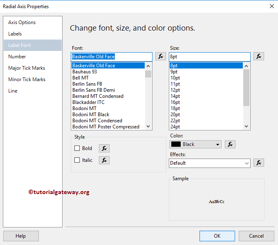
Task: Open expression editor for Bold style
Action: (x=104, y=148)
